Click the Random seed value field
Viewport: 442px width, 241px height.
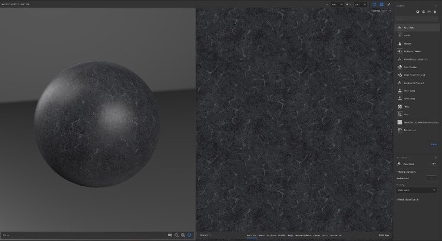coord(431,178)
